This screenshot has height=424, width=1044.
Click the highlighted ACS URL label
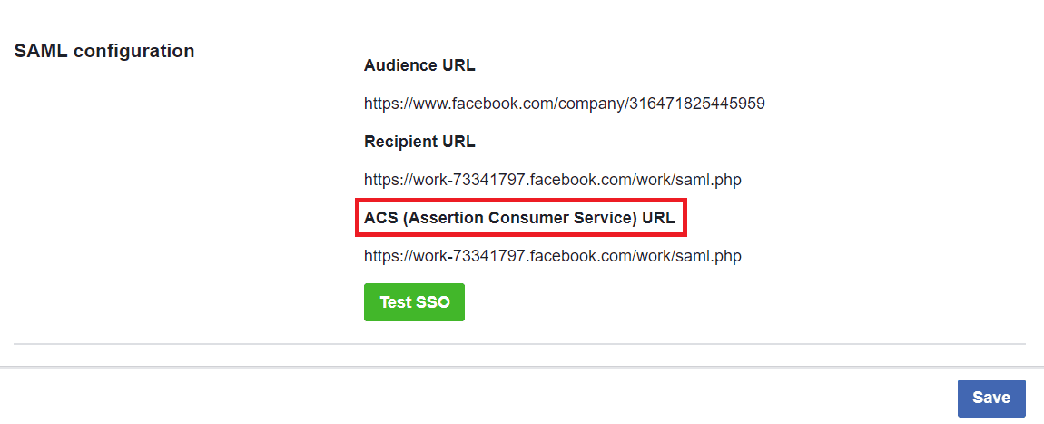[x=519, y=218]
